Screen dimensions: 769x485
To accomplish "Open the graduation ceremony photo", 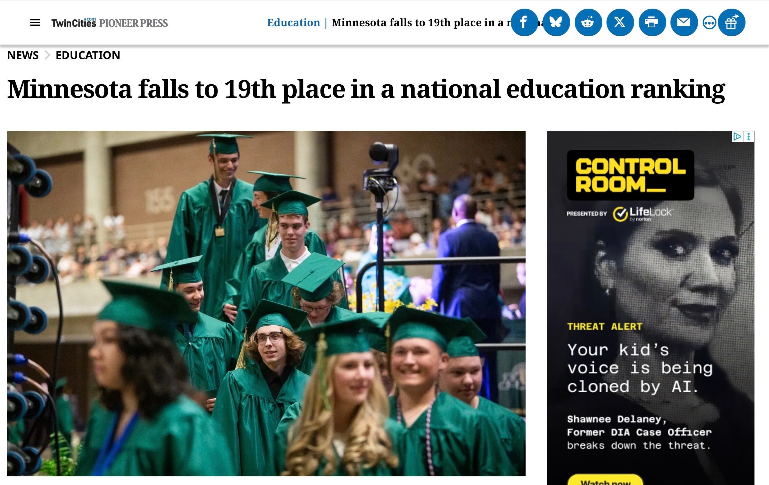I will [266, 303].
